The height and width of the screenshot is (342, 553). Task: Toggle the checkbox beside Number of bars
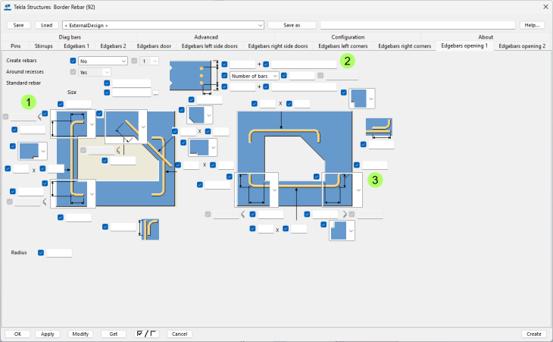coord(224,76)
